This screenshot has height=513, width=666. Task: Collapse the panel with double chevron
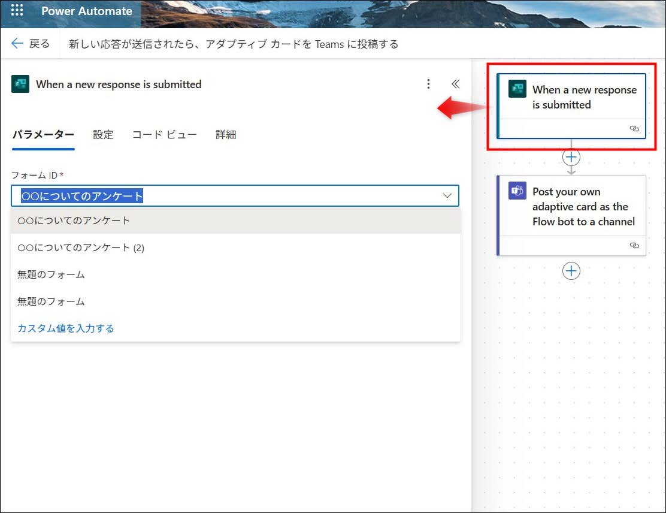tap(455, 84)
